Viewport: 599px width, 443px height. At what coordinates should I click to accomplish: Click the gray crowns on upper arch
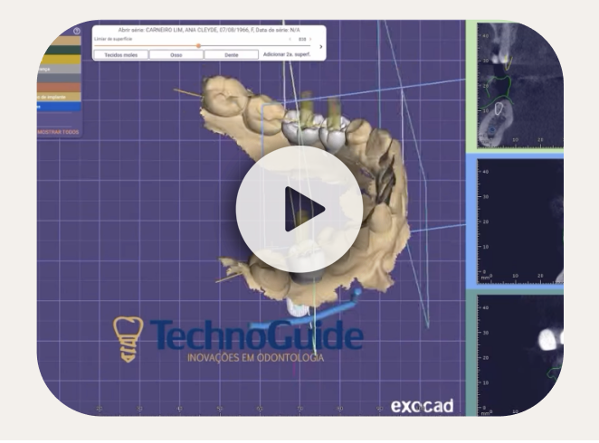click(x=317, y=132)
